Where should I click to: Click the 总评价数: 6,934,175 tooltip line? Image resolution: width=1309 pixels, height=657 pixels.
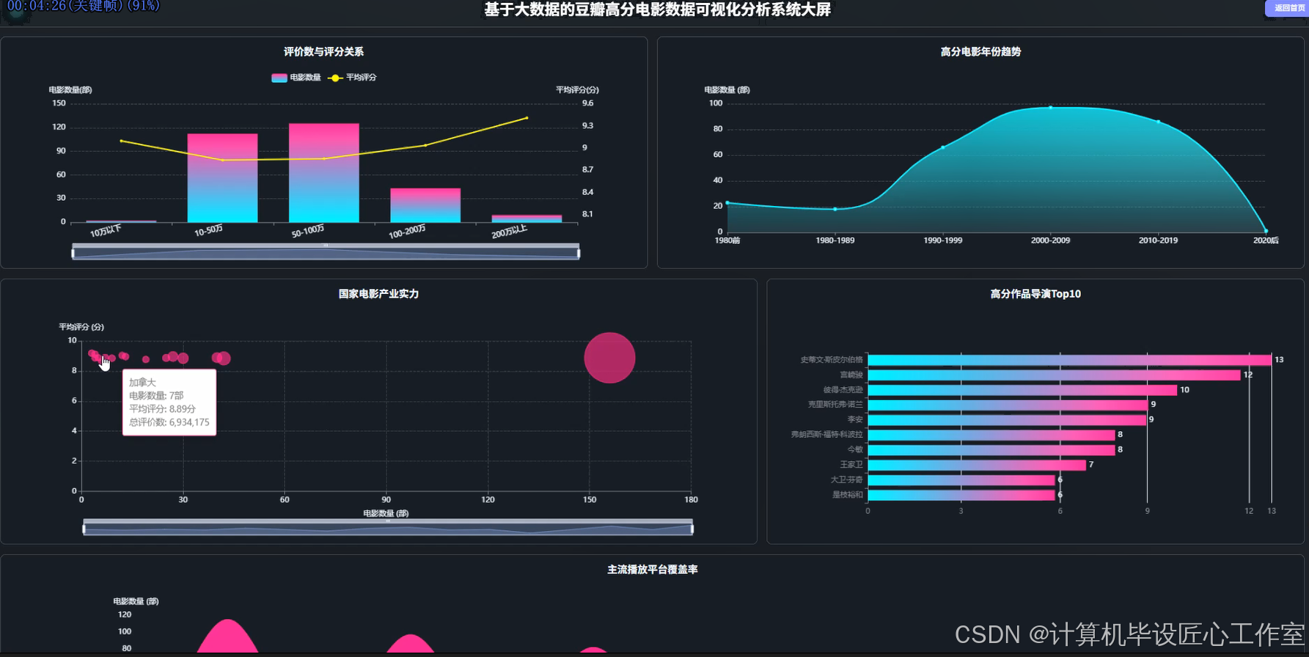click(169, 422)
